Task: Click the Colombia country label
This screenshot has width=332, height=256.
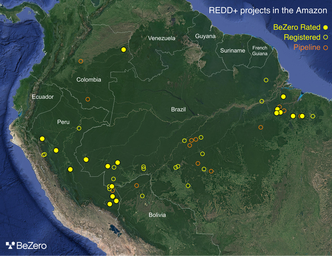Action: click(88, 80)
